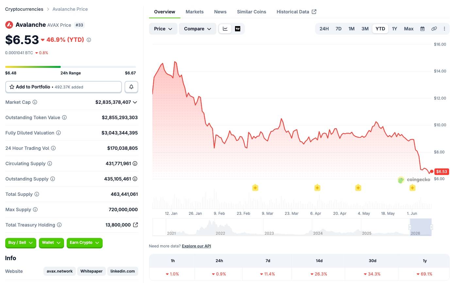The width and height of the screenshot is (455, 283).
Task: Open Historical Data tab
Action: (x=296, y=12)
